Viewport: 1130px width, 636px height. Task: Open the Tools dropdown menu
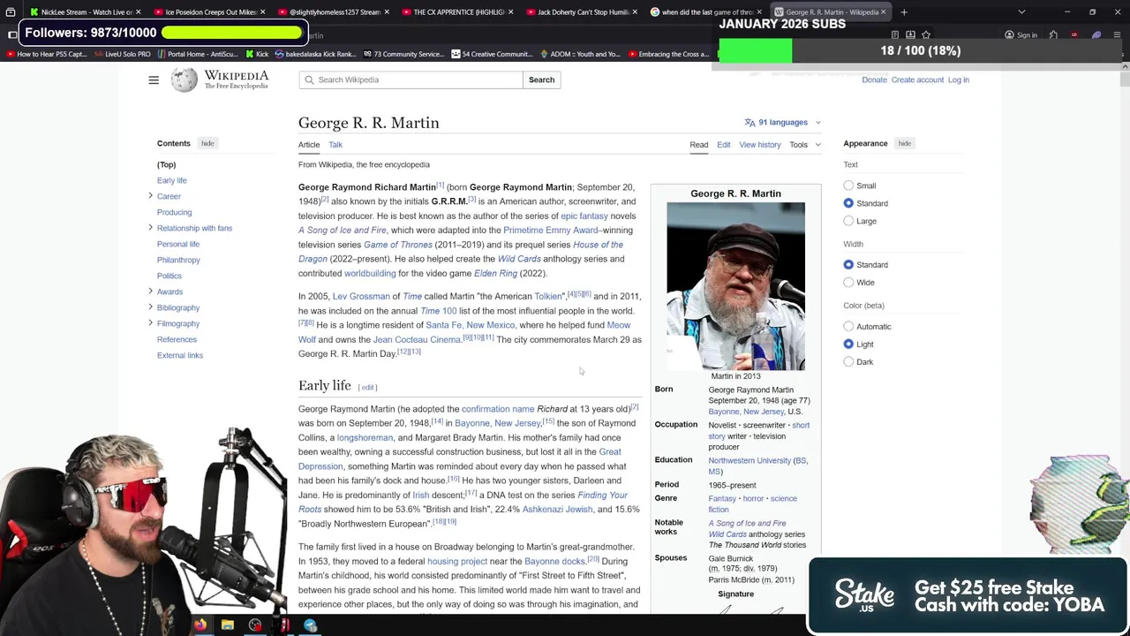coord(804,145)
